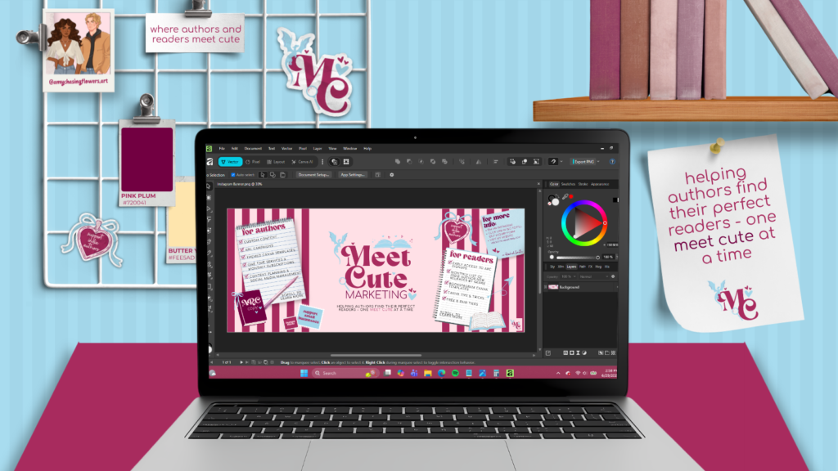Viewport: 838px width, 471px height.
Task: Expand the Export PNG dropdown arrow
Action: coord(598,162)
